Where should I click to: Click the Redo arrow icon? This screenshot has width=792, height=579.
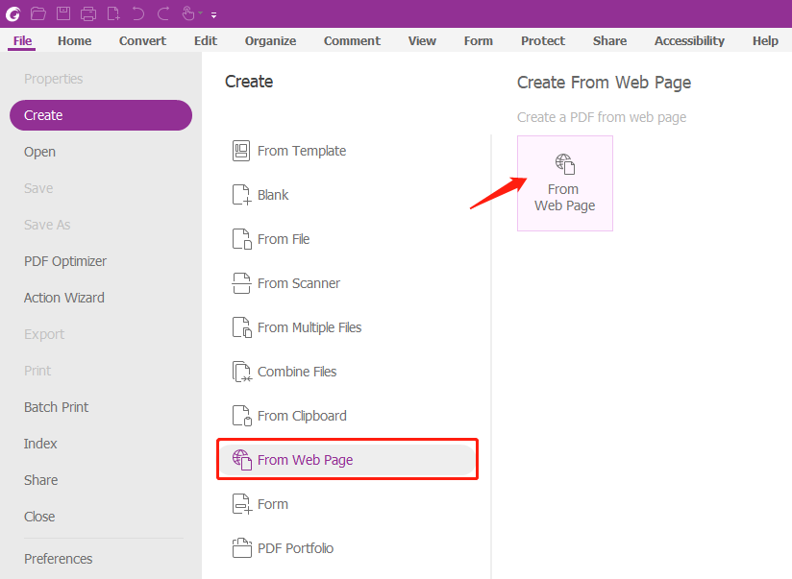pos(163,13)
